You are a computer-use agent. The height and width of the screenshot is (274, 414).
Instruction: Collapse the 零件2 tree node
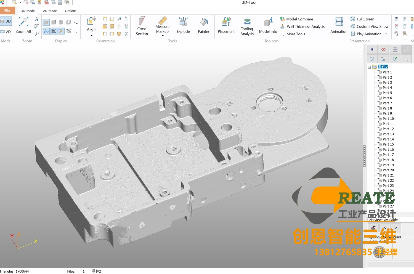(369, 67)
